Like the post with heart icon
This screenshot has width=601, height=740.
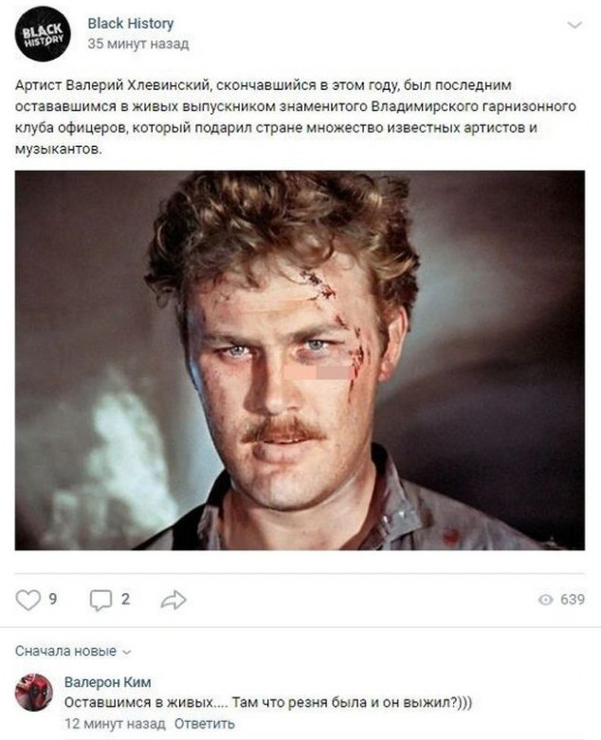pyautogui.click(x=27, y=600)
